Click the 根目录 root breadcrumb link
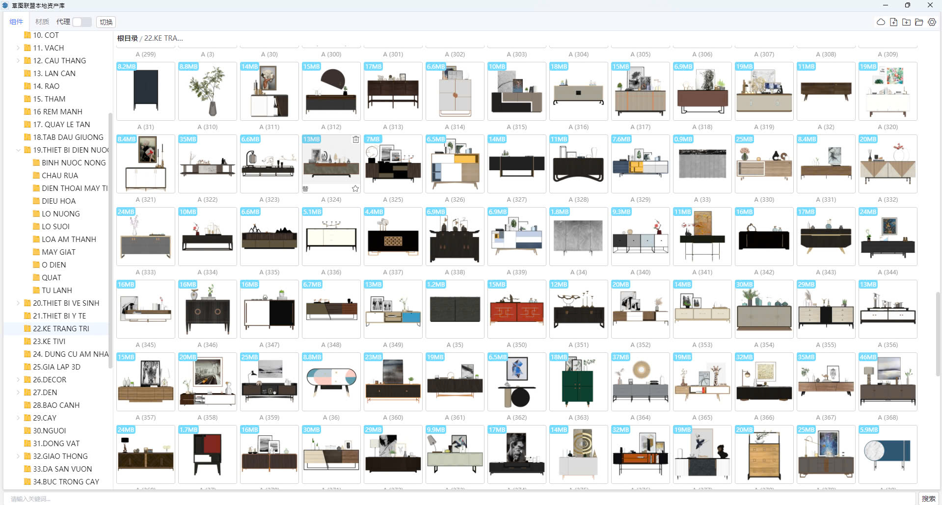The image size is (942, 505). pos(127,38)
